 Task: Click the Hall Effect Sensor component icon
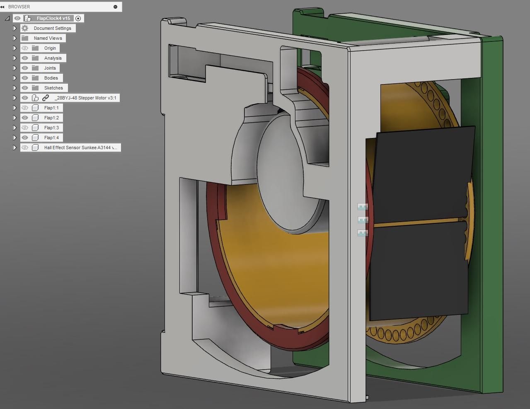tap(36, 148)
